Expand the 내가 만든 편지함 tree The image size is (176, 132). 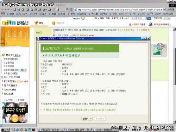2,77
